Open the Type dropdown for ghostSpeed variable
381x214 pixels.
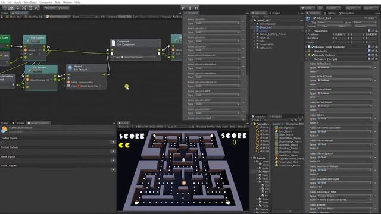click(x=345, y=158)
